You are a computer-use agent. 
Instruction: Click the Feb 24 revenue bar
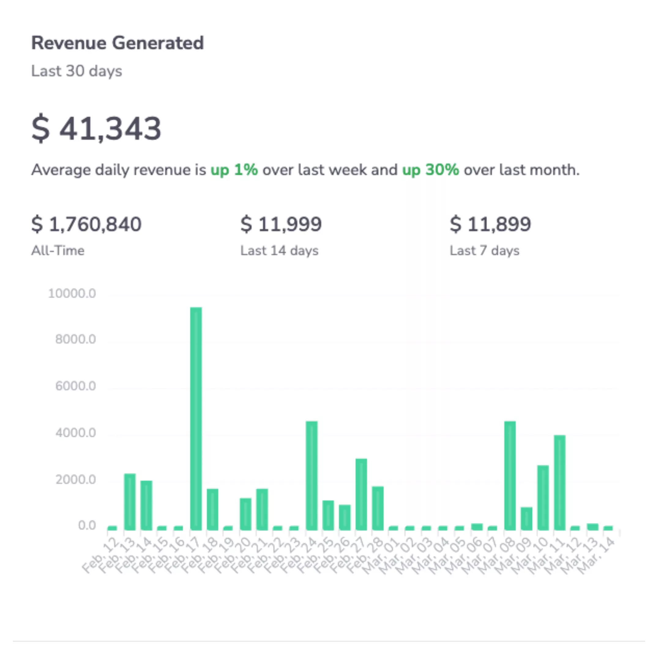tap(312, 476)
